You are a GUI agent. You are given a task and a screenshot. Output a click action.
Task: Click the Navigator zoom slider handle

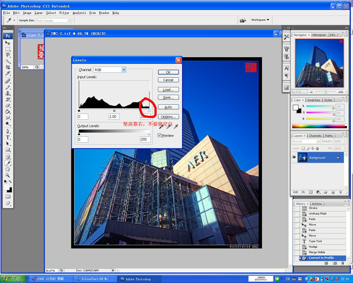[325, 91]
